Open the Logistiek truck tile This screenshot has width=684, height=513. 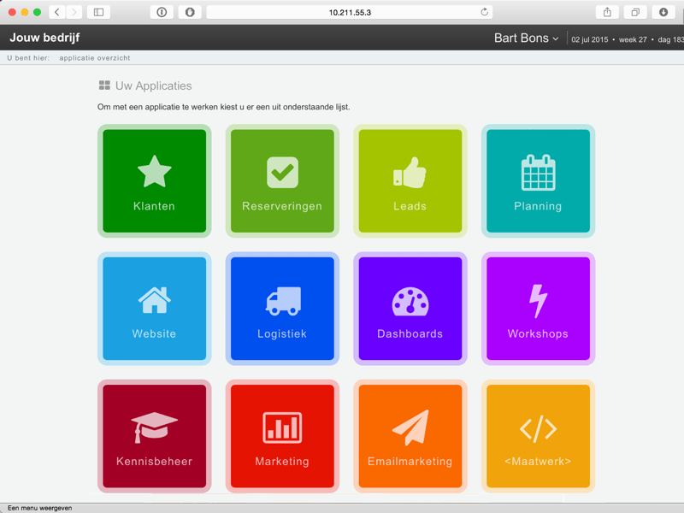[x=282, y=309]
